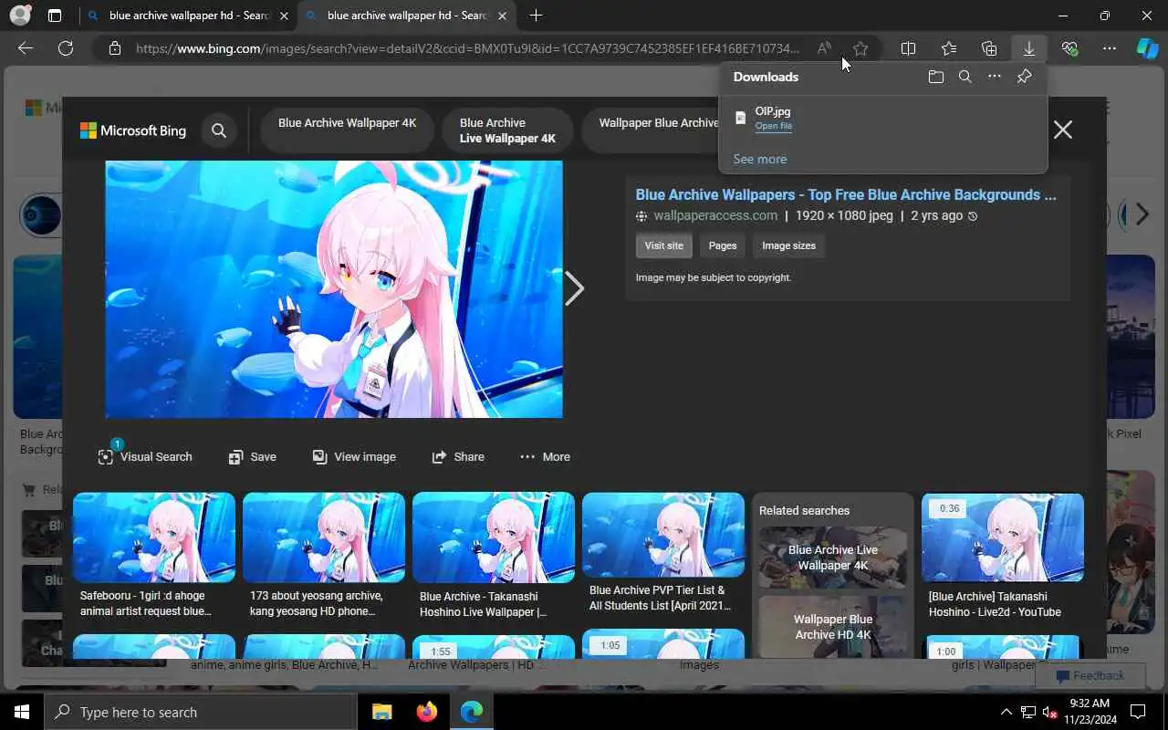Screen dimensions: 1168x730
Task: View site information lock icon
Action: 114,48
